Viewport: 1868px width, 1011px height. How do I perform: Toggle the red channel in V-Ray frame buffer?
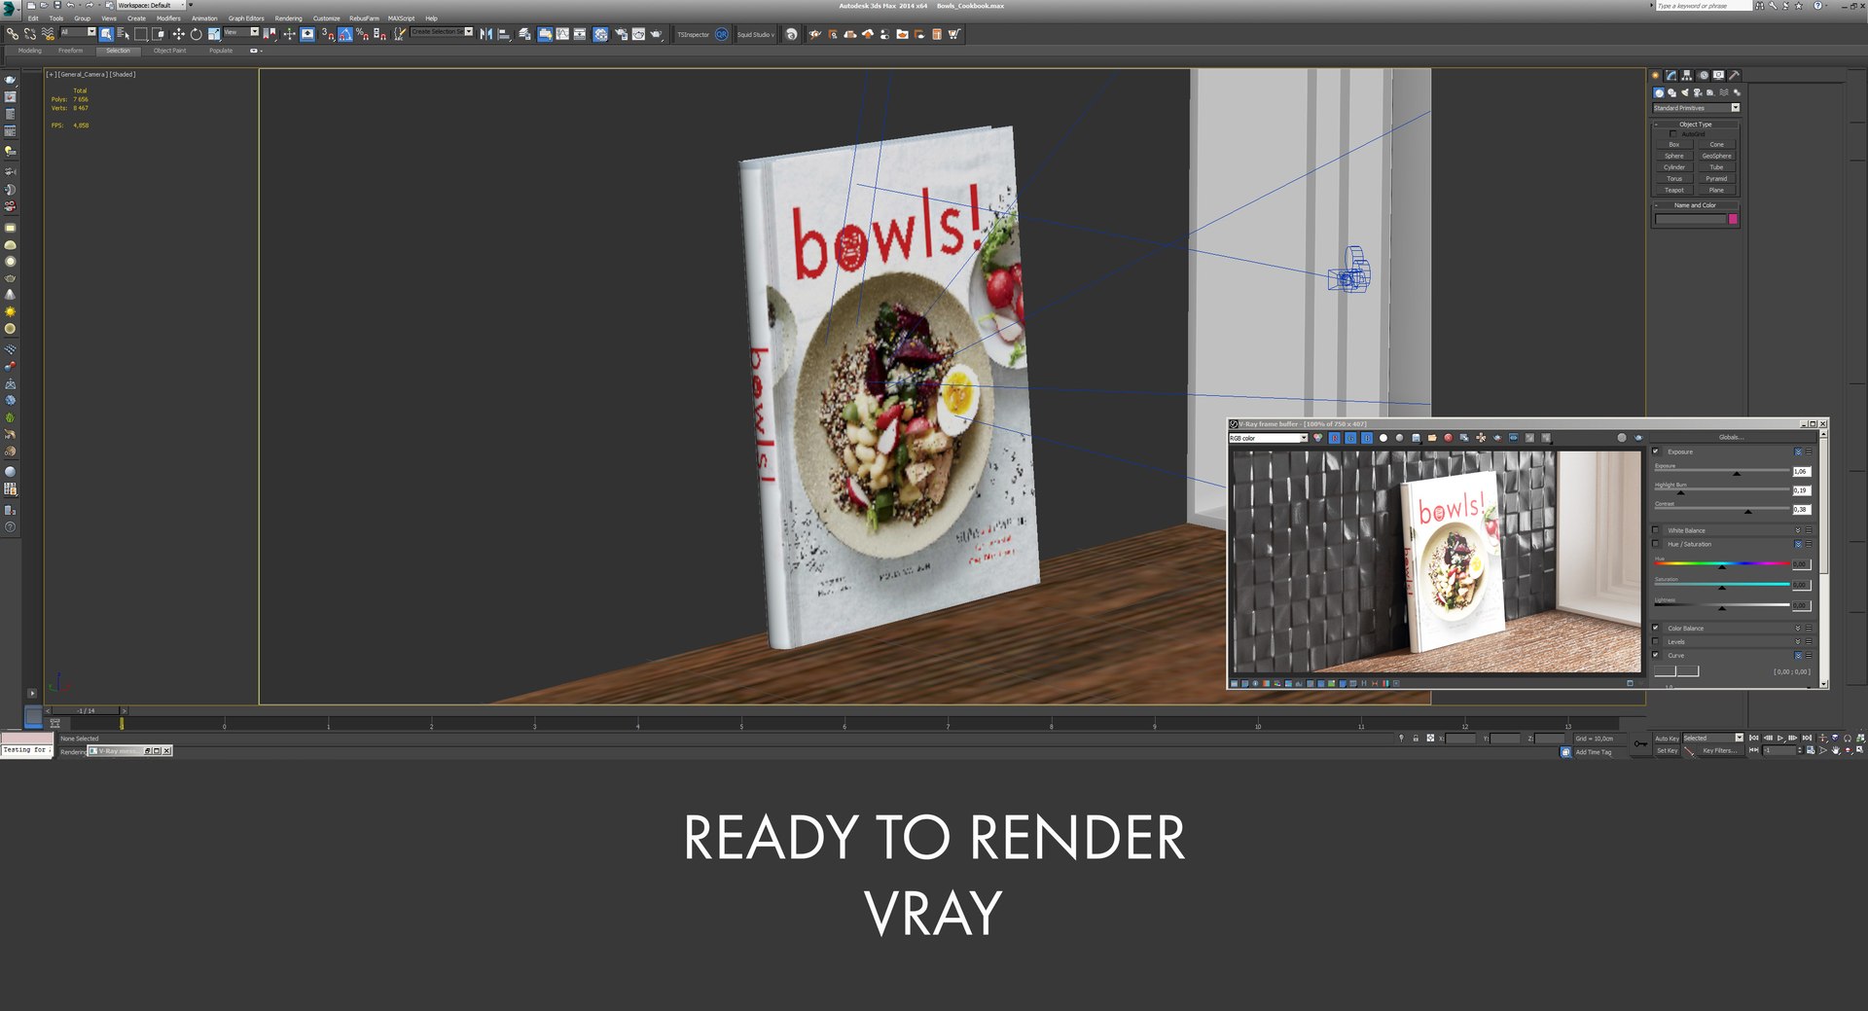(1335, 438)
